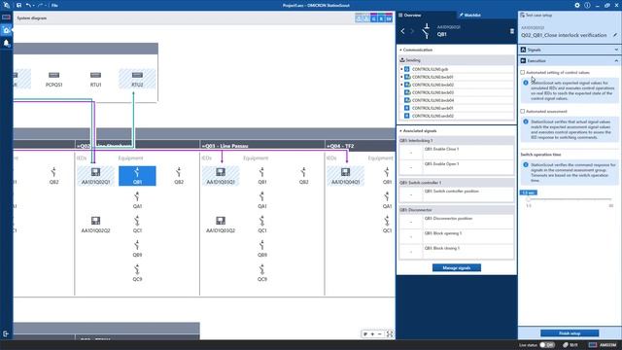Select QB1 Enable Close 1 signal
This screenshot has height=350, width=622.
(457, 153)
